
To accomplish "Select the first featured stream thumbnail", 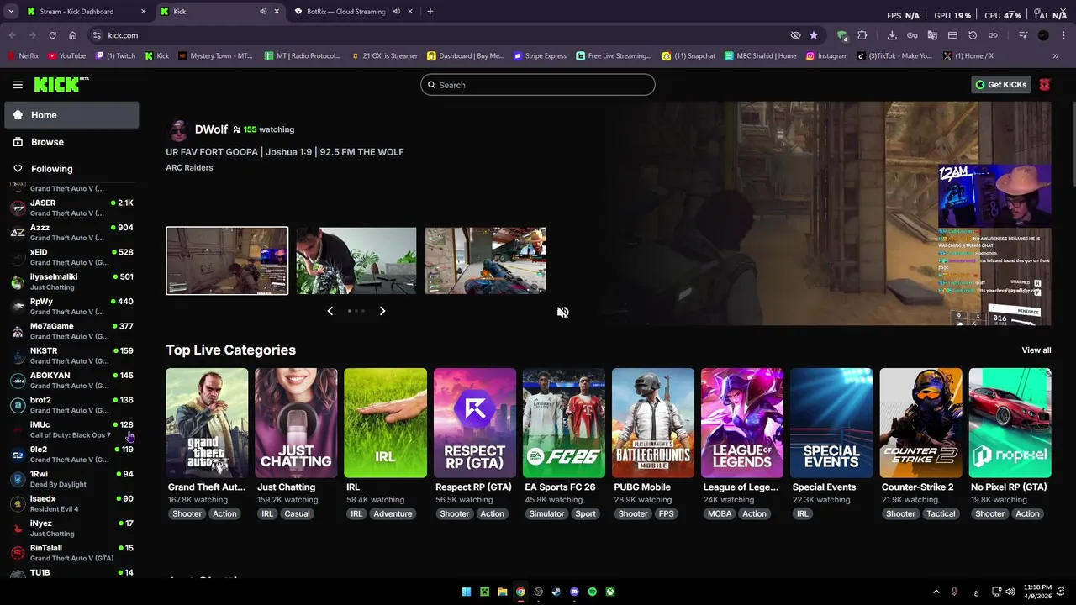I will point(227,260).
